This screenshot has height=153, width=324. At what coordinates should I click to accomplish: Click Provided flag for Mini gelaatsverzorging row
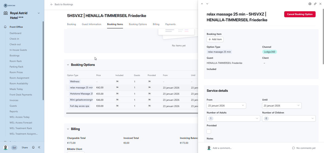[x=150, y=100]
